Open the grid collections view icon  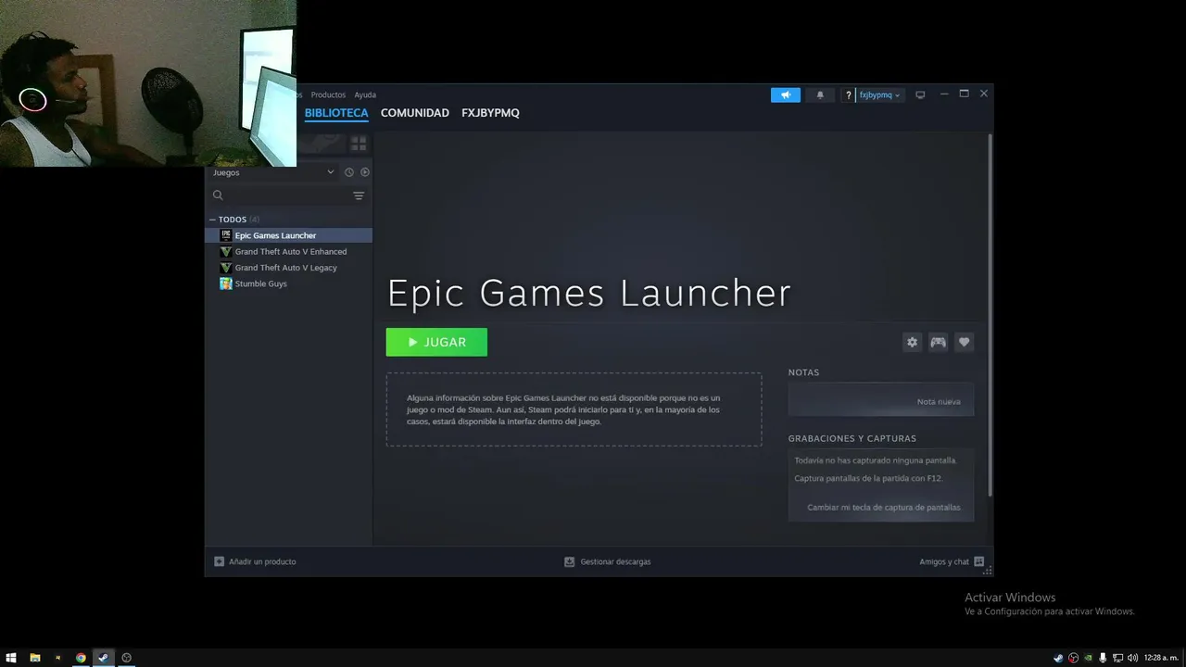359,144
